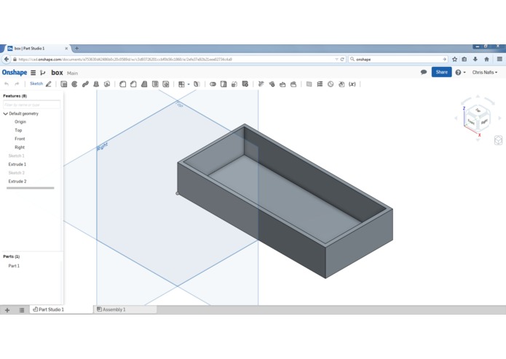The height and width of the screenshot is (359, 506).
Task: Click the plus button to add a tab
Action: click(x=7, y=310)
